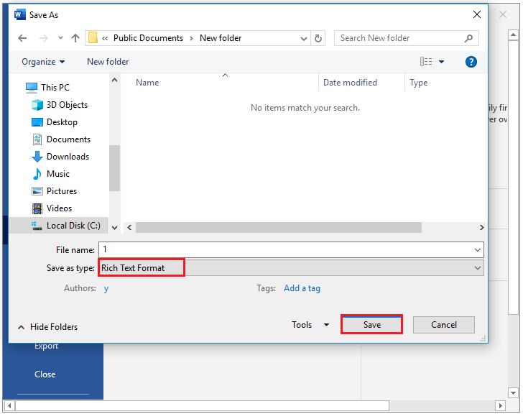The image size is (523, 414).
Task: Close the Save As dialog
Action: click(477, 14)
